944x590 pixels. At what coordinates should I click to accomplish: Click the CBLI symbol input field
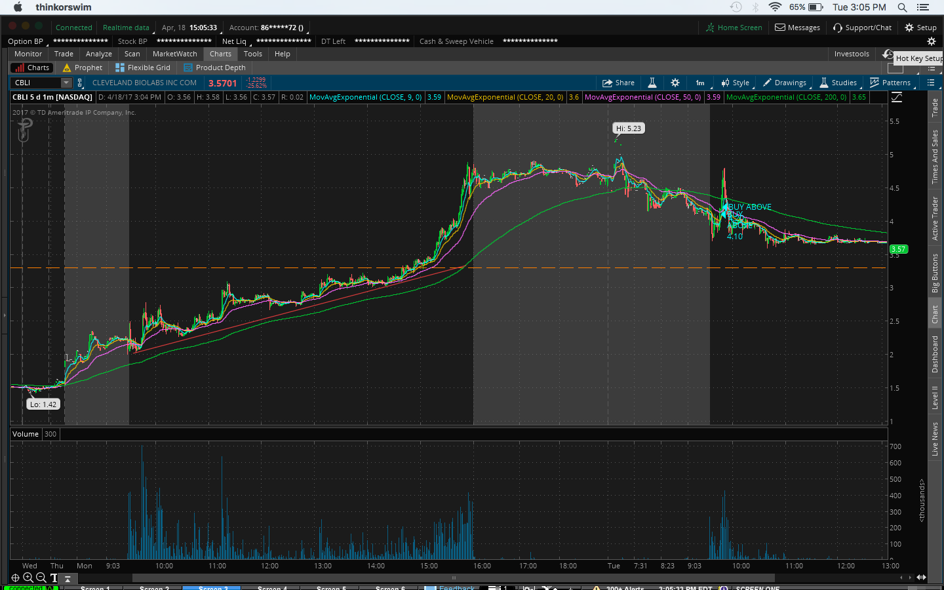(x=36, y=83)
